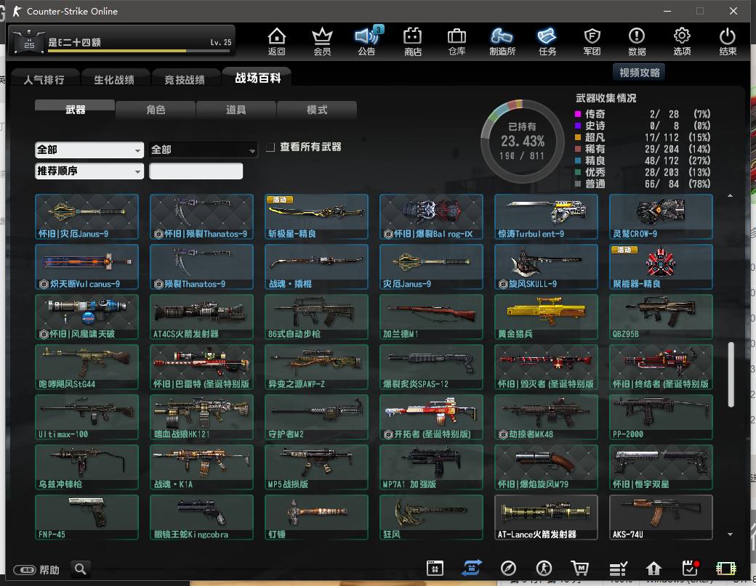Select the AT-Lance火箭发射器 weapon card
This screenshot has width=756, height=586.
[546, 517]
